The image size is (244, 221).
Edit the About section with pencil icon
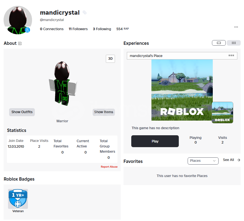coord(20,43)
